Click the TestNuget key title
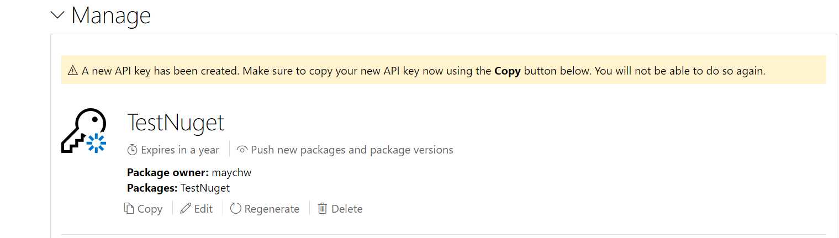839x238 pixels. click(x=176, y=122)
